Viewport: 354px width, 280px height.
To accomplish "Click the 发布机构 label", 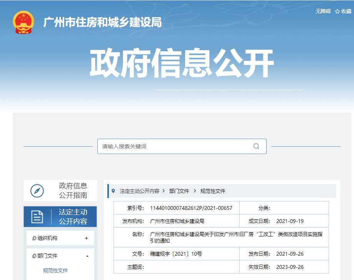I will click(x=133, y=221).
